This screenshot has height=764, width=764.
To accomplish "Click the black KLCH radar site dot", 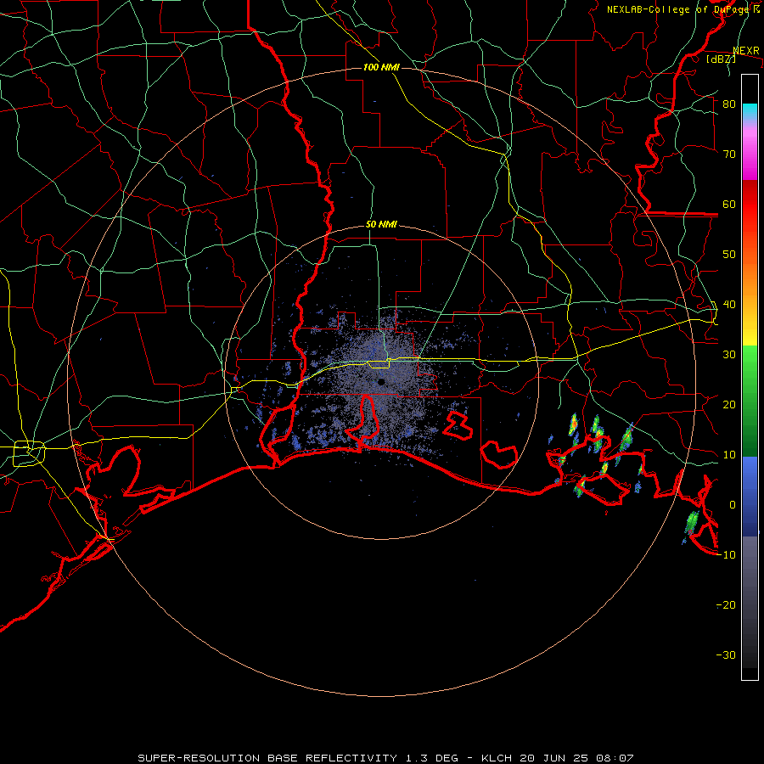I will coord(381,381).
